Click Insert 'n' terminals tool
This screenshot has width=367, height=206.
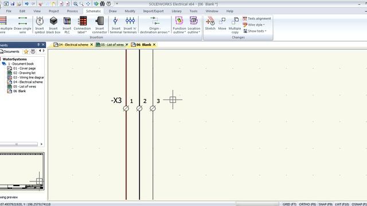pyautogui.click(x=130, y=25)
